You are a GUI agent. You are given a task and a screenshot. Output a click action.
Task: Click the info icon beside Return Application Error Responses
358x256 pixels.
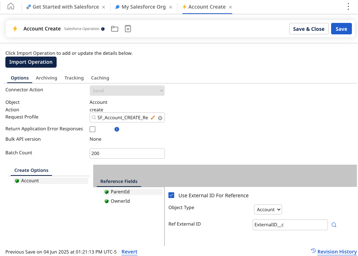point(116,129)
